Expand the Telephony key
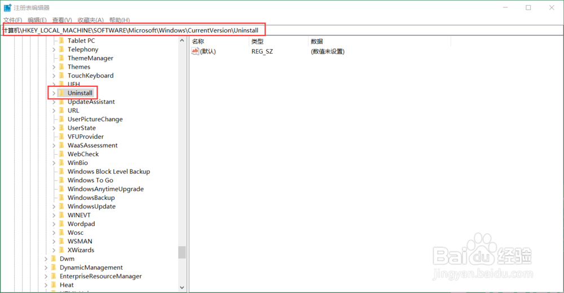The image size is (564, 293). click(x=54, y=50)
